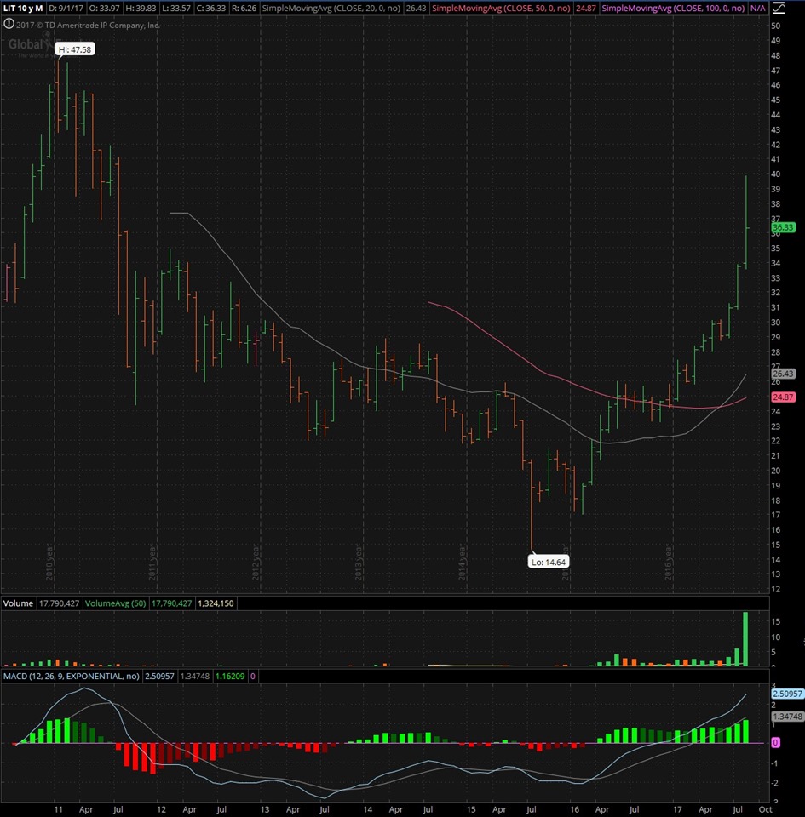Open SimpleMovingAvg (CLOSE, 100, 0, no) study label
The image size is (805, 817).
point(673,8)
